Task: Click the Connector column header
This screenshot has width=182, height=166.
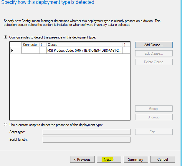Action: pos(30,45)
